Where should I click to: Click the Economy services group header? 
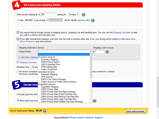tap(47, 57)
